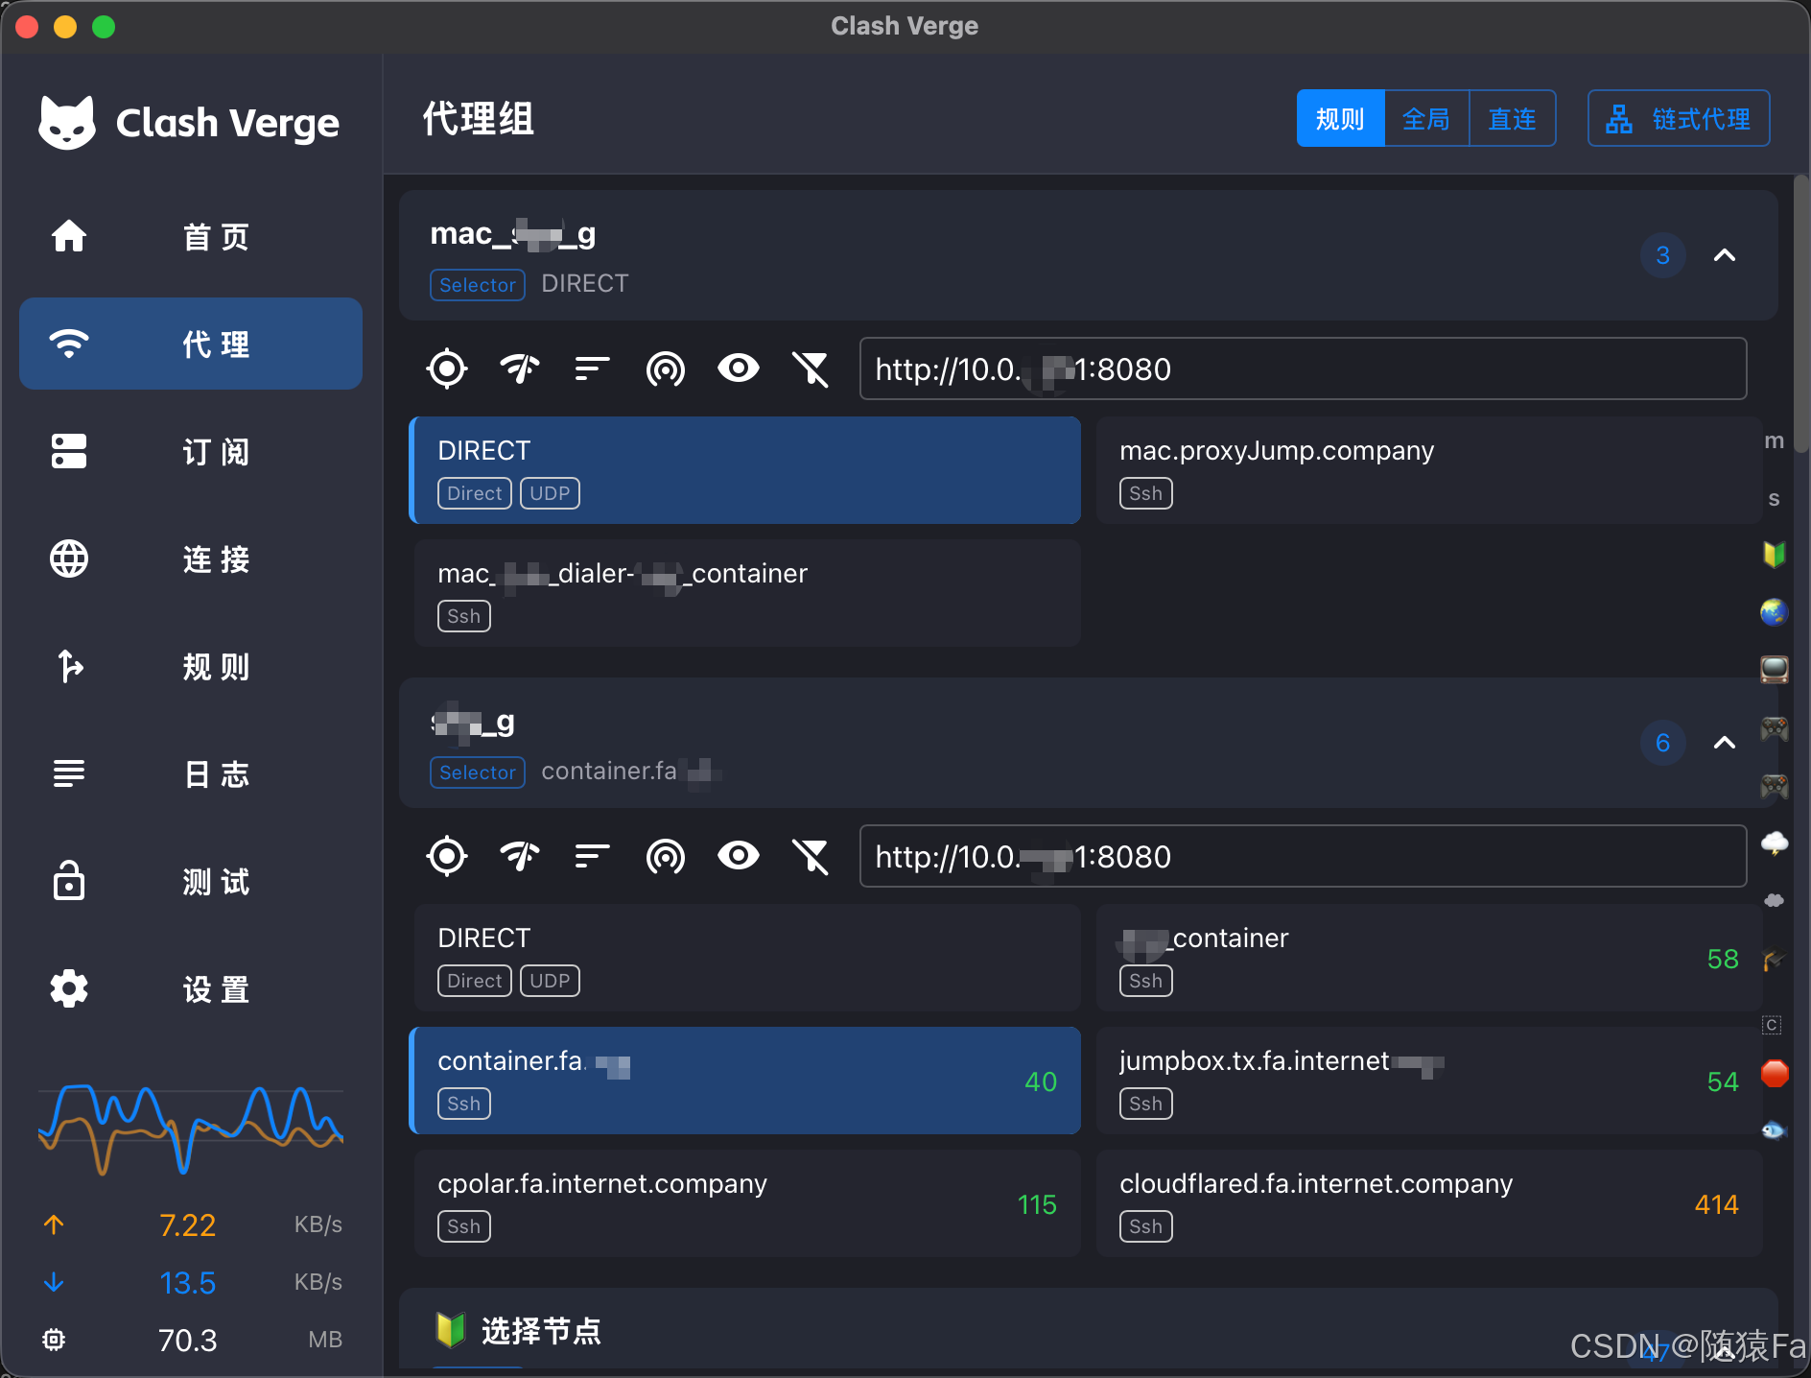Click the upload speed 7.22 readout
The image size is (1811, 1378).
[x=187, y=1224]
